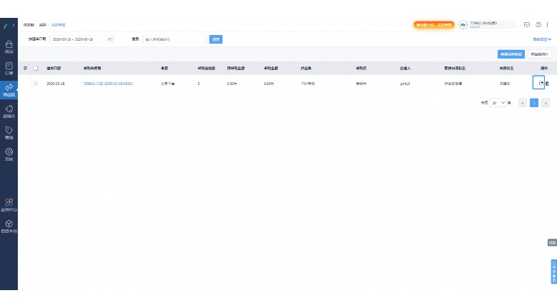Select page number 1 in pagination
557x308 pixels.
coord(534,103)
